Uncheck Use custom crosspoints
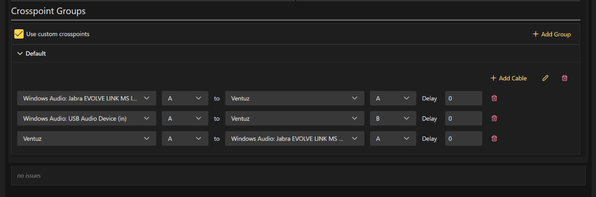Screen dimensions: 596x197 point(19,34)
